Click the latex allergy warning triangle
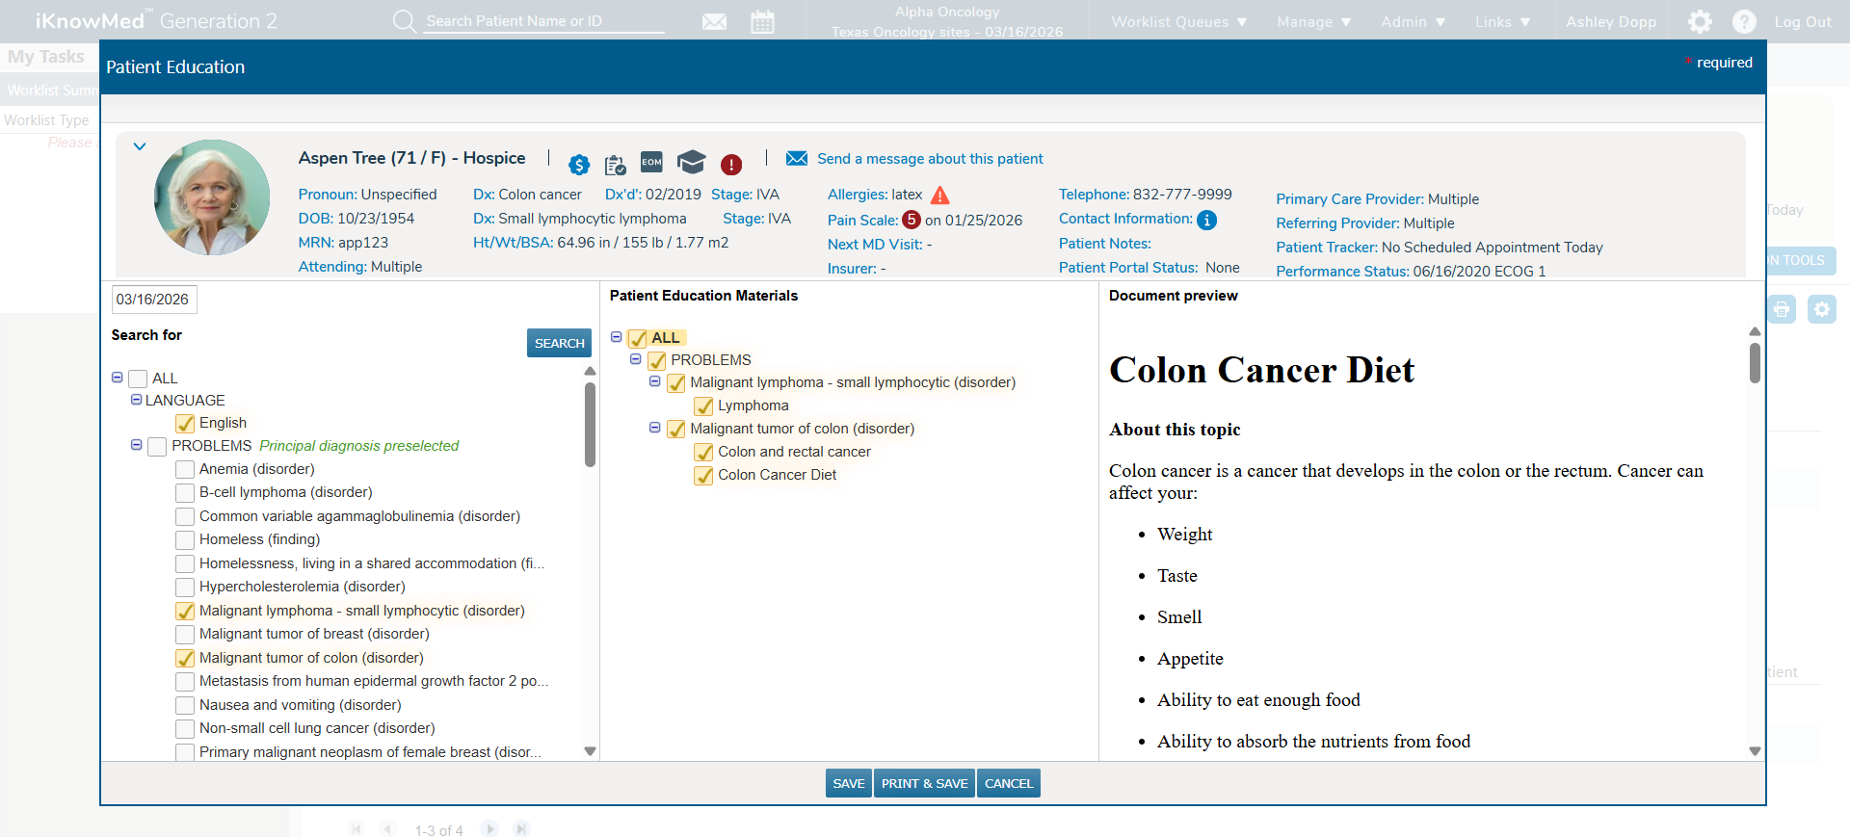 [x=940, y=196]
